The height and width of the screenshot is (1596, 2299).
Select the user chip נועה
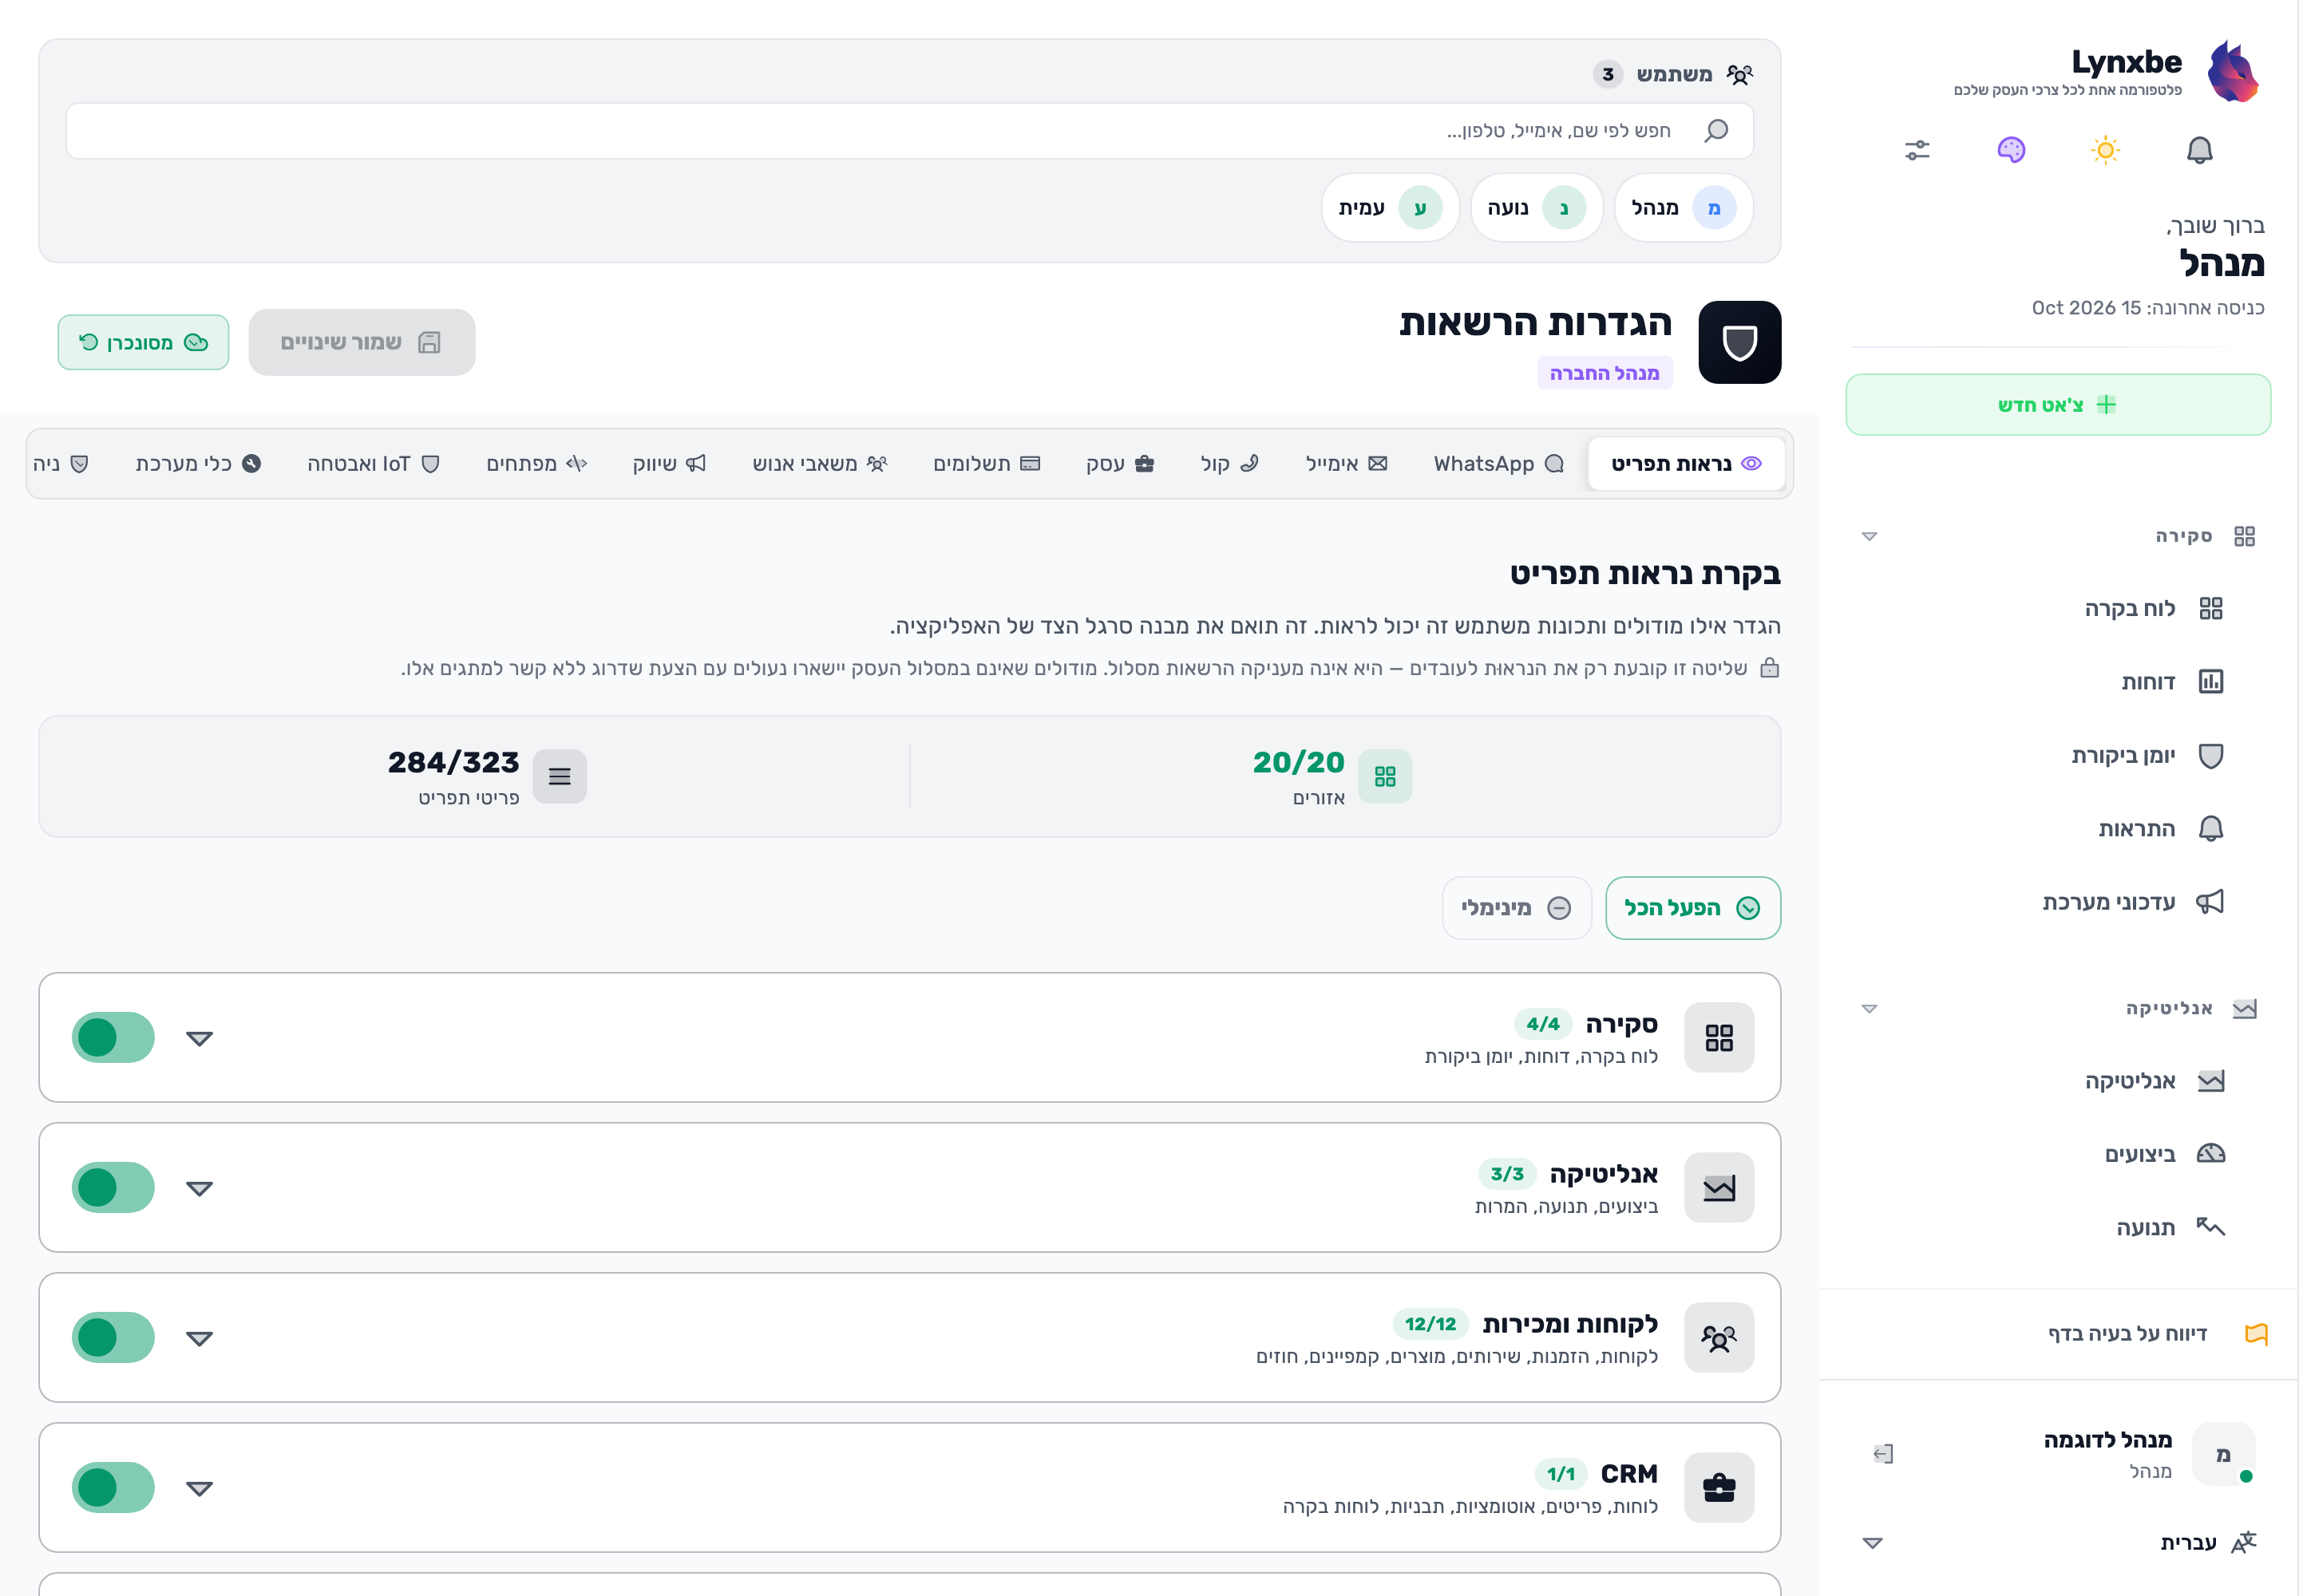pyautogui.click(x=1537, y=208)
